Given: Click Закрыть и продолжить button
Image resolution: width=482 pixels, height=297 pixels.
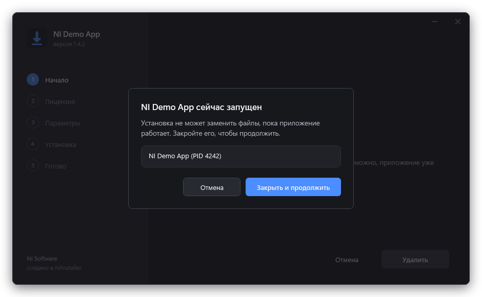Looking at the screenshot, I should pos(293,187).
